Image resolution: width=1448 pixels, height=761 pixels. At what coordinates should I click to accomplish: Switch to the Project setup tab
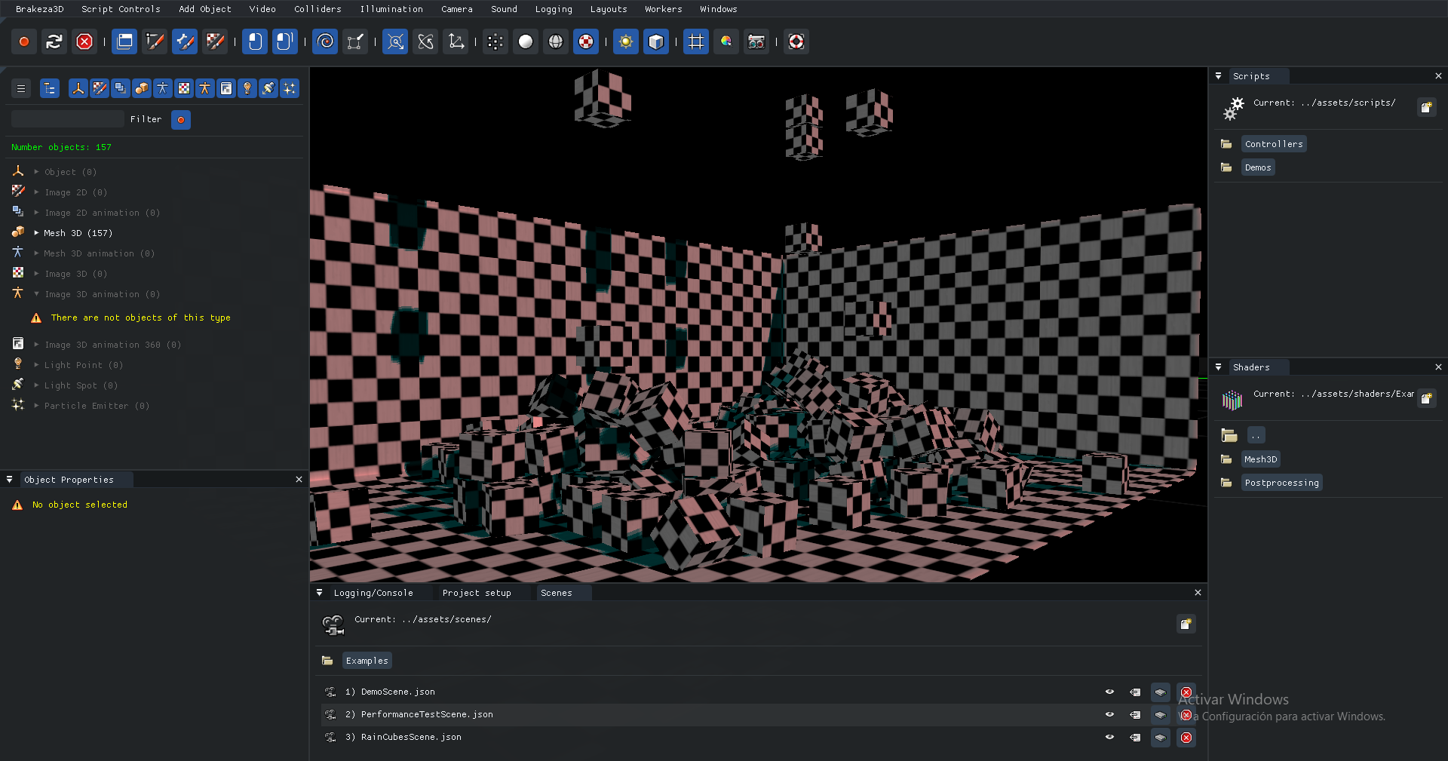pos(477,593)
